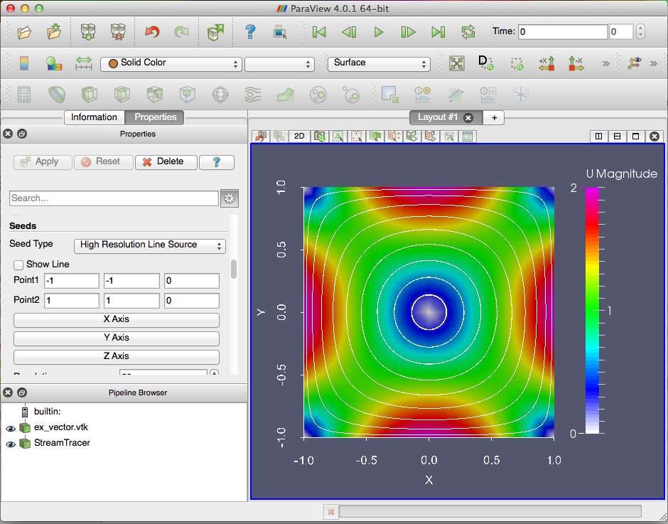This screenshot has height=524, width=668.
Task: Open the Calculator filter
Action: pos(23,95)
